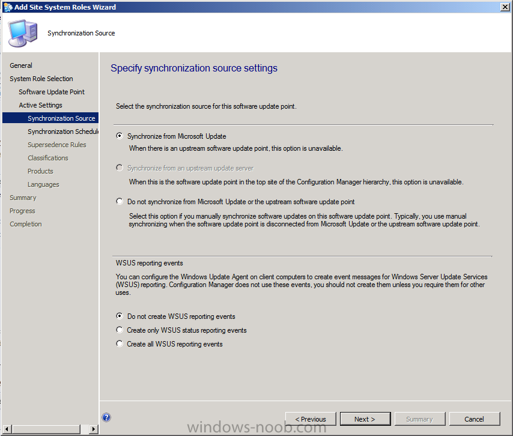Jump to the Summary step in sidebar
513x436 pixels.
(23, 198)
